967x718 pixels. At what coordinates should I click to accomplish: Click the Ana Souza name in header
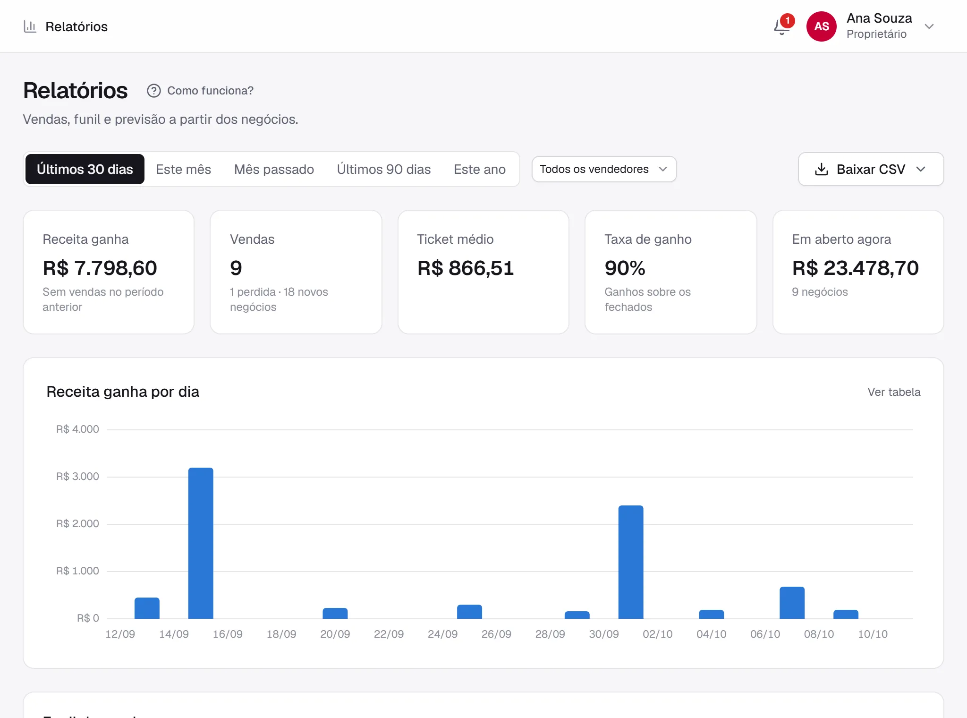tap(879, 18)
